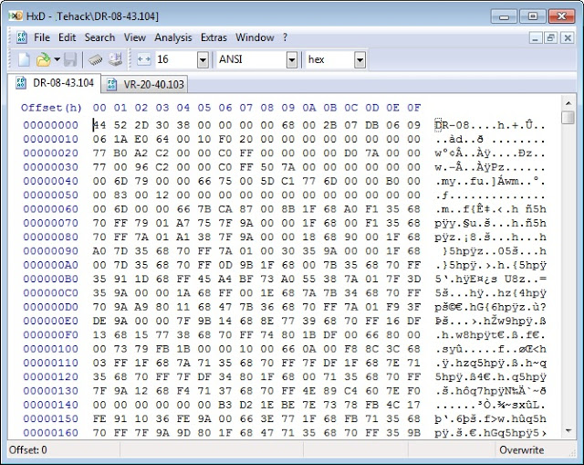Image resolution: width=584 pixels, height=465 pixels.
Task: Open the ANSI charset dropdown
Action: [292, 59]
